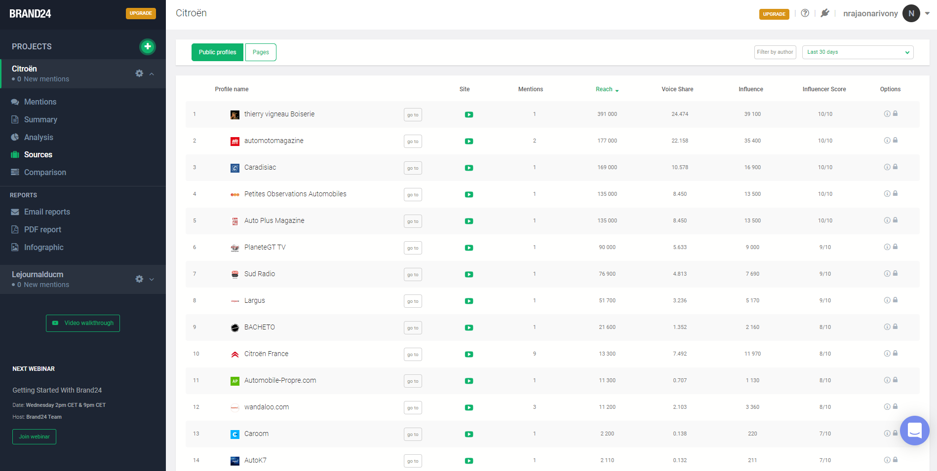Viewport: 937px width, 471px height.
Task: Click go to for thierry vigneau Boiserie
Action: point(413,115)
